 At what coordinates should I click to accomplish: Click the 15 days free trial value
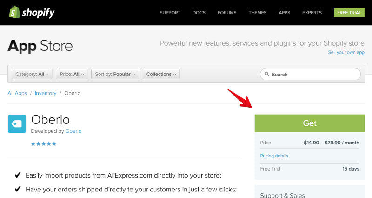click(x=351, y=169)
